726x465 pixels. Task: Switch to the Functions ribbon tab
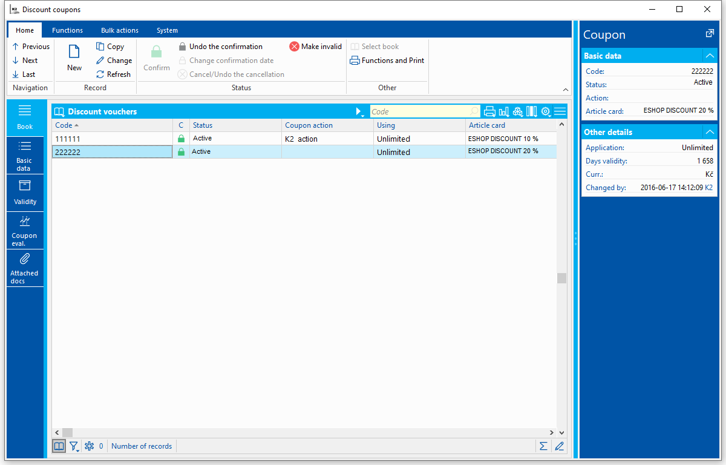(67, 30)
